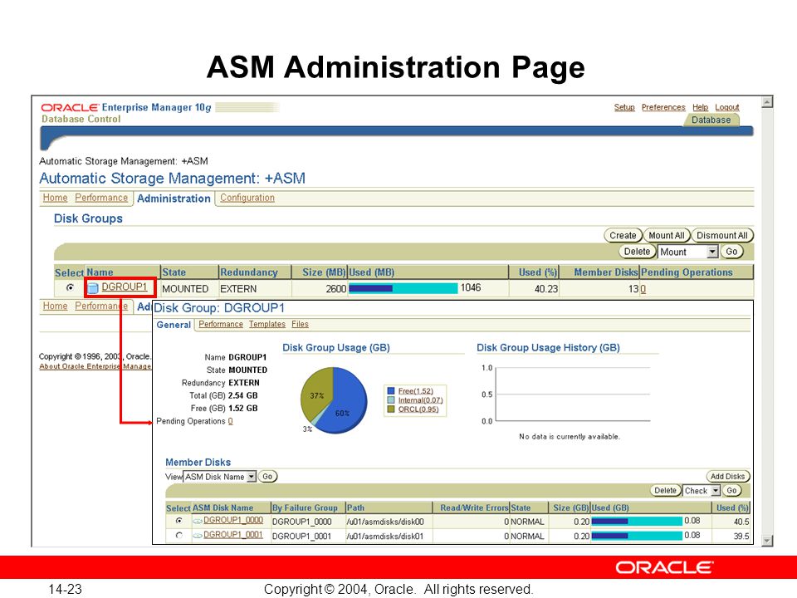Click the DGROUP1 Used (MB) usage bar

[x=403, y=288]
